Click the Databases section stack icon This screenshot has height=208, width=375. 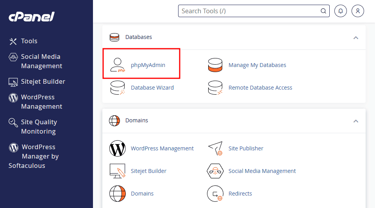click(114, 37)
